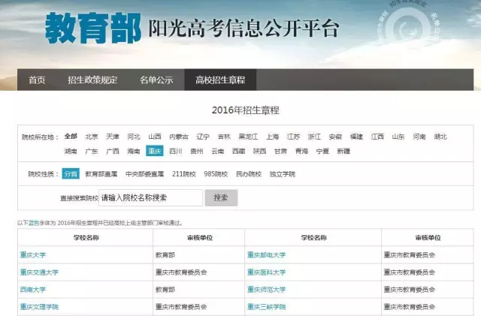Filter by 中央部委直属 school type
The image size is (481, 316).
pyautogui.click(x=145, y=174)
